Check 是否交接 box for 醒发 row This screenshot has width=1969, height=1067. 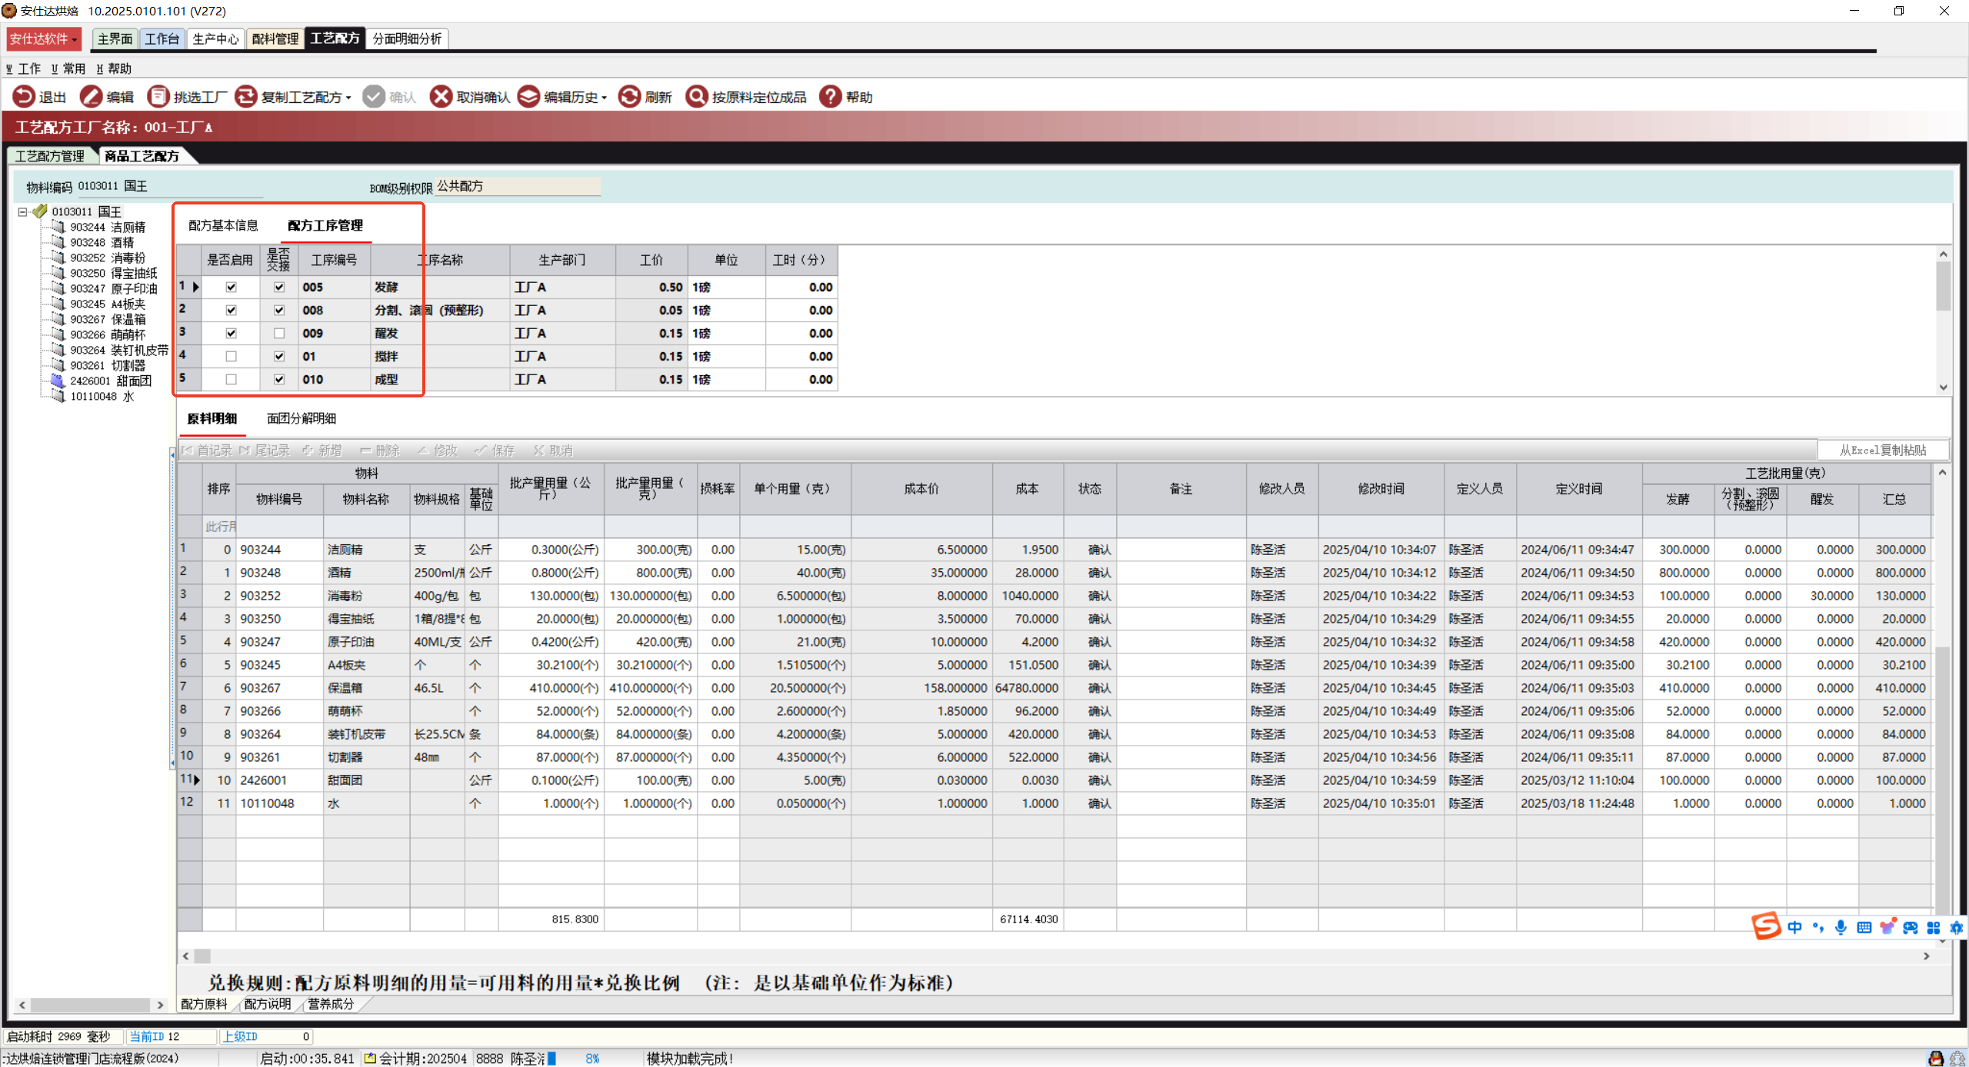[x=279, y=334]
